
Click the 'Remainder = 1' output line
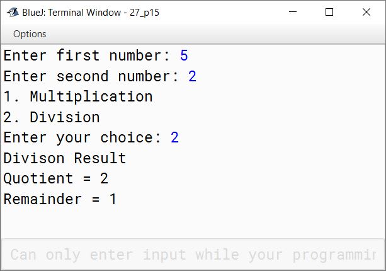(x=60, y=199)
